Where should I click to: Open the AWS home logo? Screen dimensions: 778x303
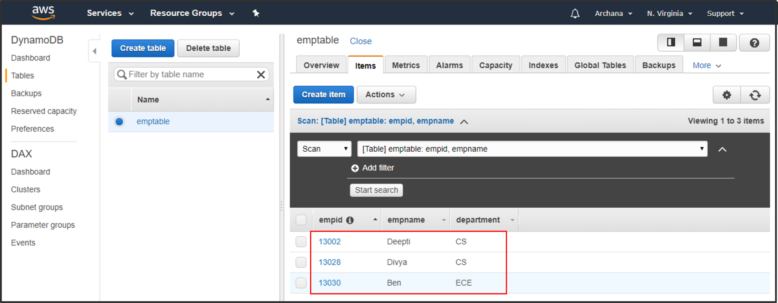43,13
